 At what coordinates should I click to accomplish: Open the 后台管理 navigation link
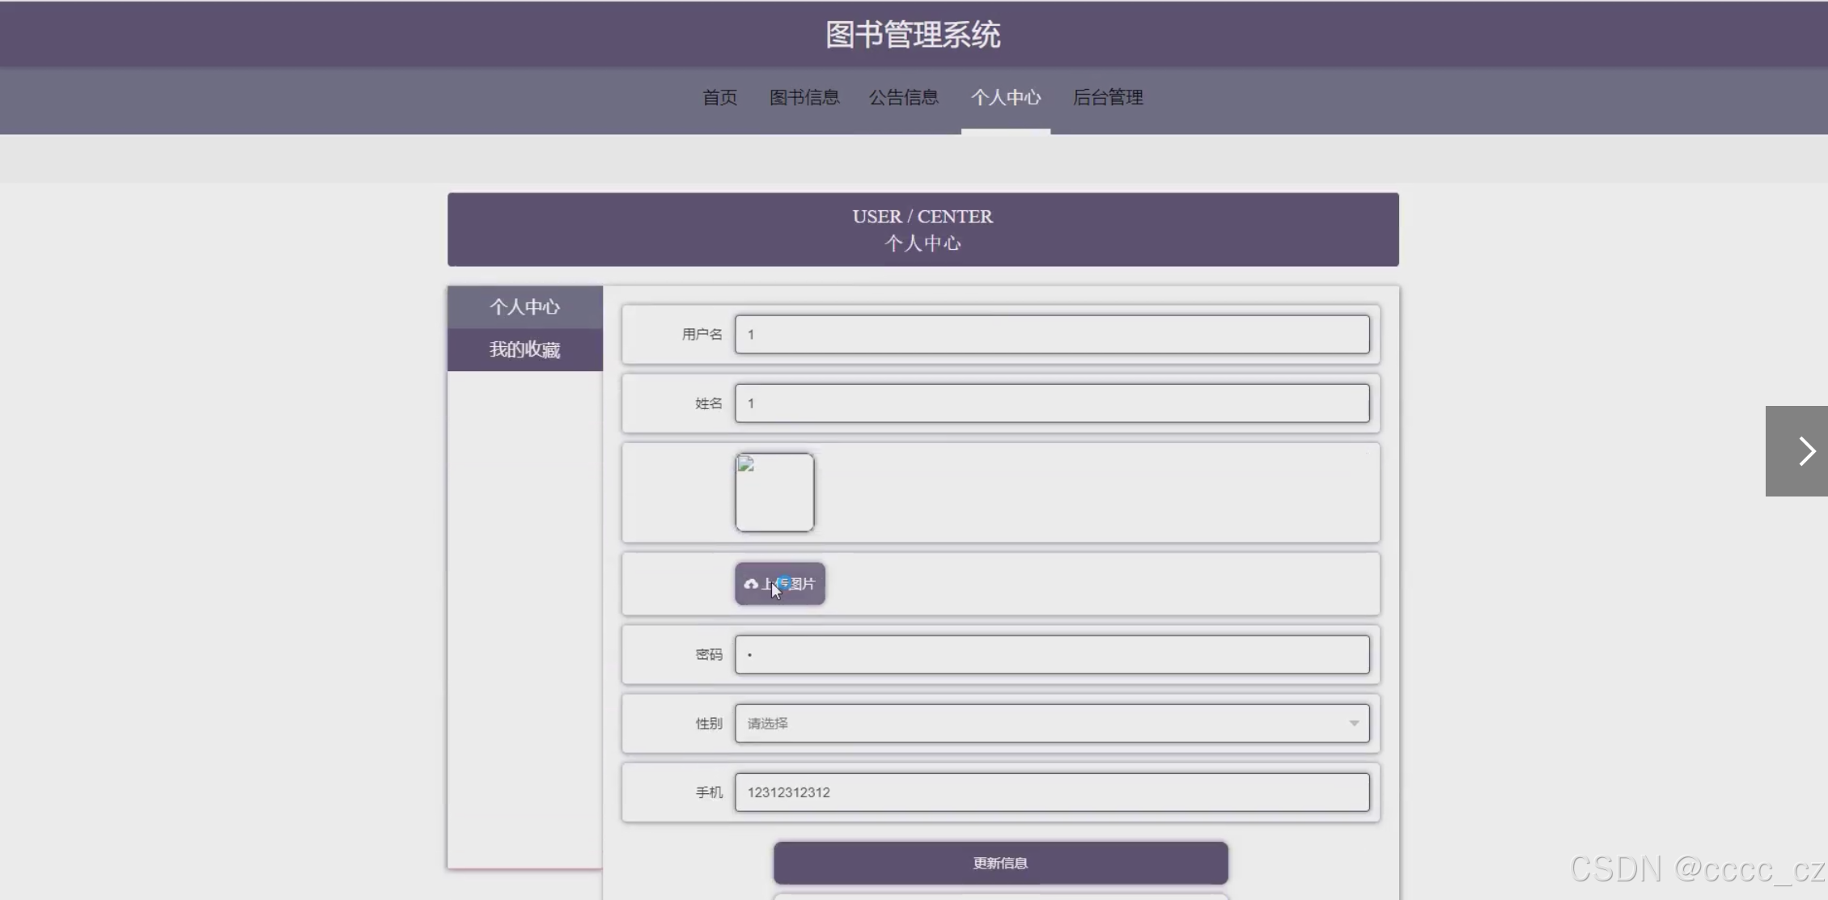pos(1107,98)
